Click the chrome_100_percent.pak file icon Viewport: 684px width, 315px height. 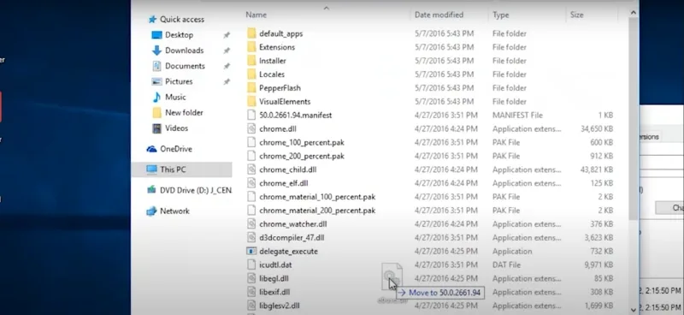[x=251, y=142]
